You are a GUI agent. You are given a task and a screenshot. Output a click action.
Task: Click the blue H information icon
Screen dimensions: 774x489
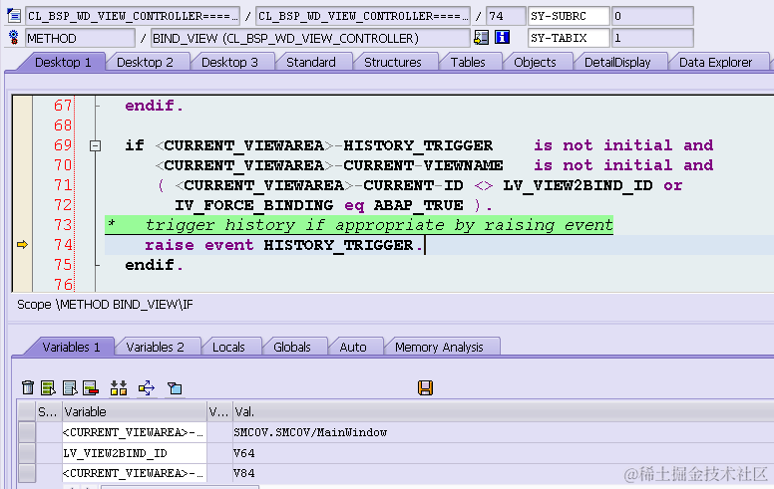click(502, 37)
